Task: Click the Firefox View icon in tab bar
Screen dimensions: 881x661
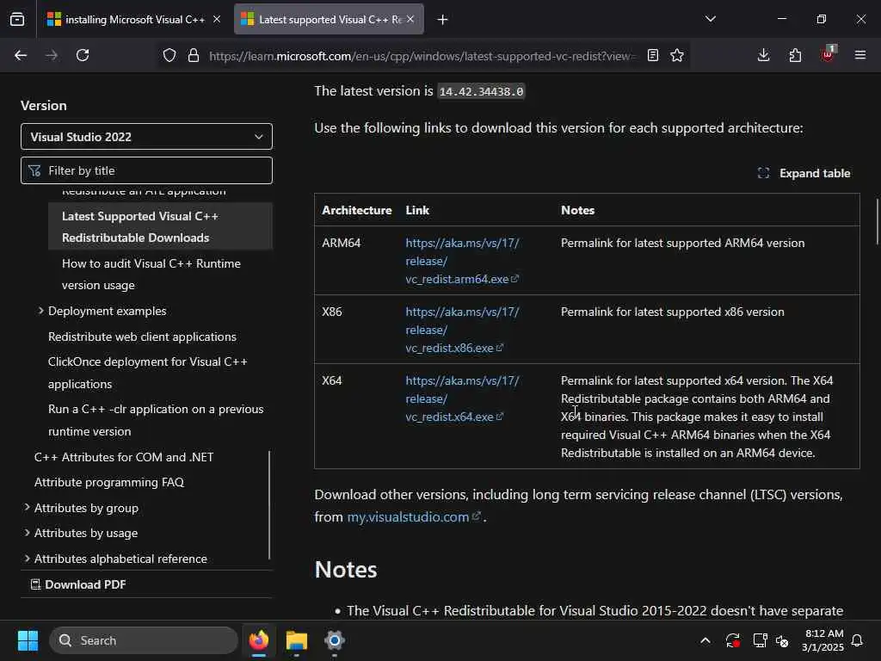Action: click(x=17, y=19)
